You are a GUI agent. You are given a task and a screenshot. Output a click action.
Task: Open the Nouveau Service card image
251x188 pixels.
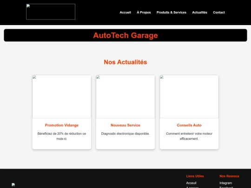coord(125,97)
